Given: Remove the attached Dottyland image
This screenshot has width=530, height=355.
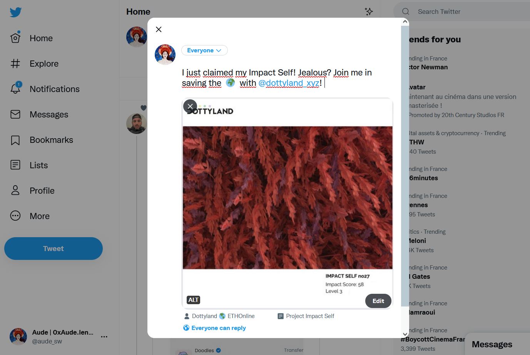Looking at the screenshot, I should pos(190,106).
